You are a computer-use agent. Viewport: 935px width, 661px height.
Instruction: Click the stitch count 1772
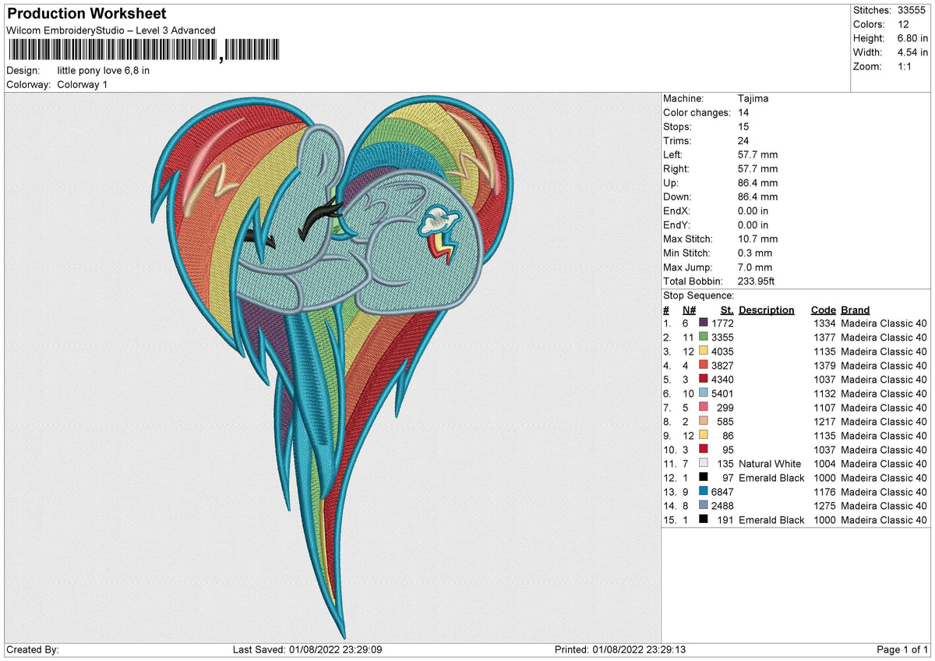click(723, 323)
